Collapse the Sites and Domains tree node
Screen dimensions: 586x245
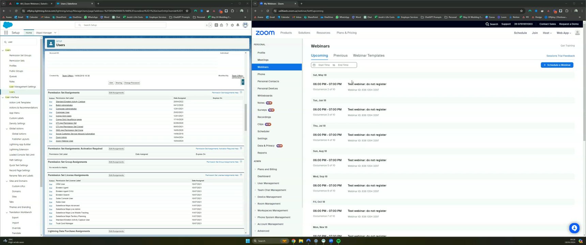point(7,181)
